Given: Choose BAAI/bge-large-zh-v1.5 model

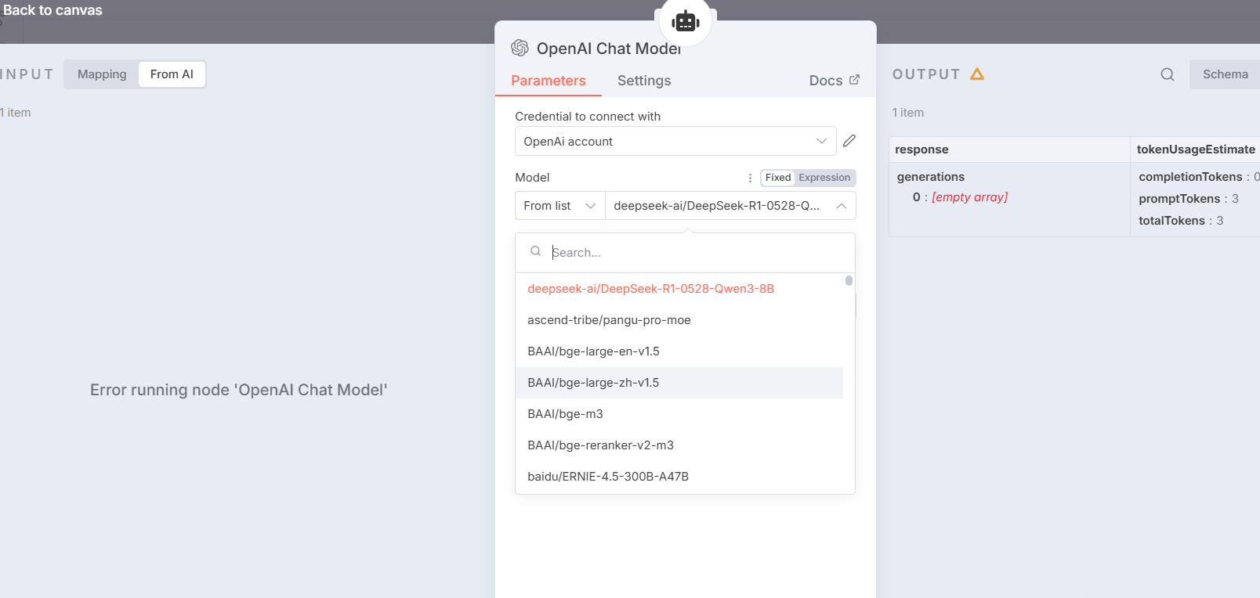Looking at the screenshot, I should point(679,383).
